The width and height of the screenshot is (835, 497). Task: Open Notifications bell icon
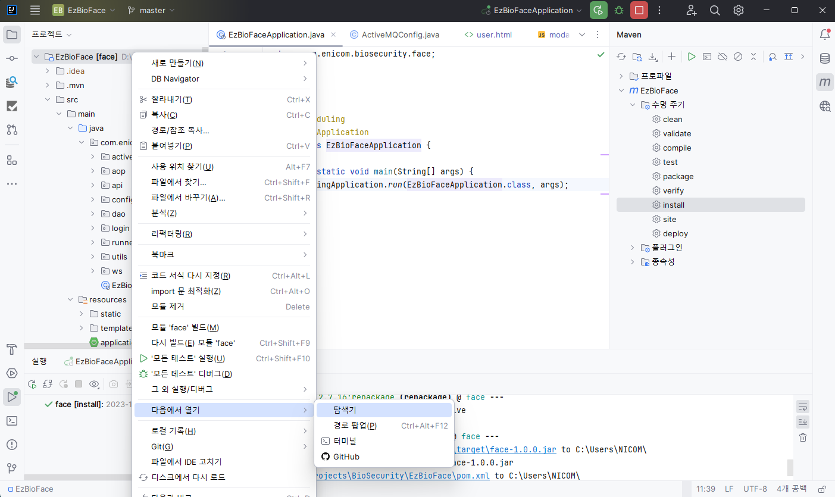[824, 35]
